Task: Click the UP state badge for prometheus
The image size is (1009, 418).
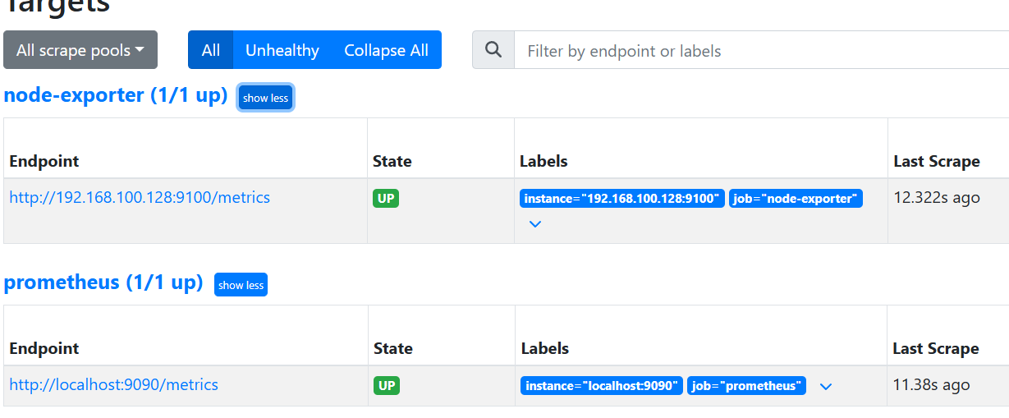Action: [387, 386]
